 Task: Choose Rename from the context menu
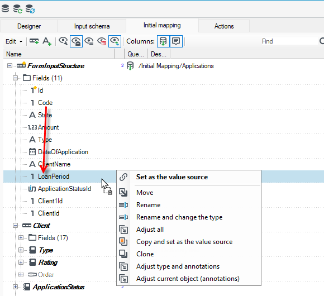(189, 205)
